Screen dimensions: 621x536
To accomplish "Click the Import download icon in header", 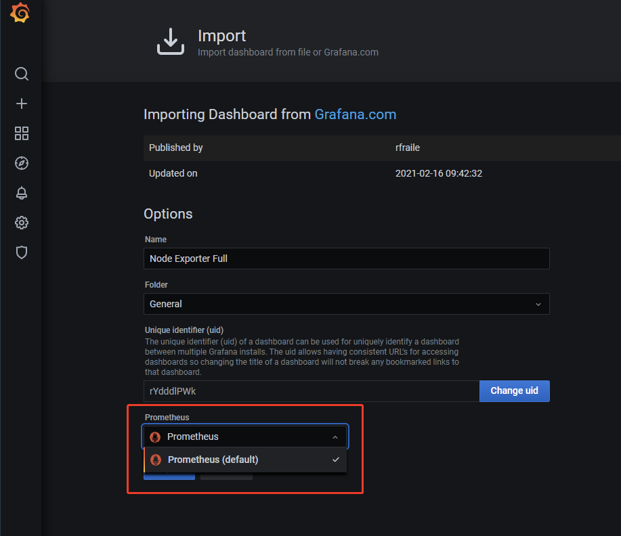I will 171,41.
